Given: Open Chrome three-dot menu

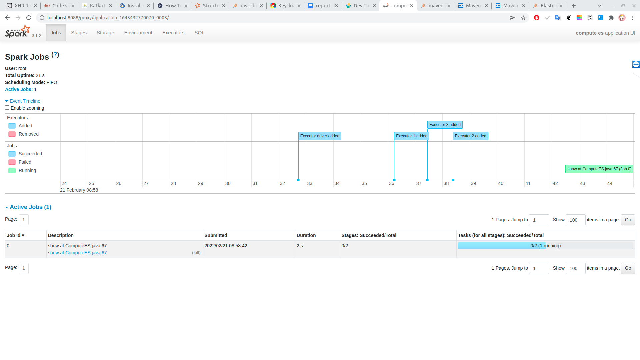Looking at the screenshot, I should pos(633,18).
